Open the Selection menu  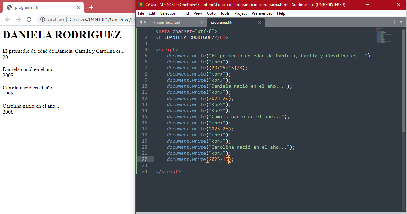coord(168,13)
